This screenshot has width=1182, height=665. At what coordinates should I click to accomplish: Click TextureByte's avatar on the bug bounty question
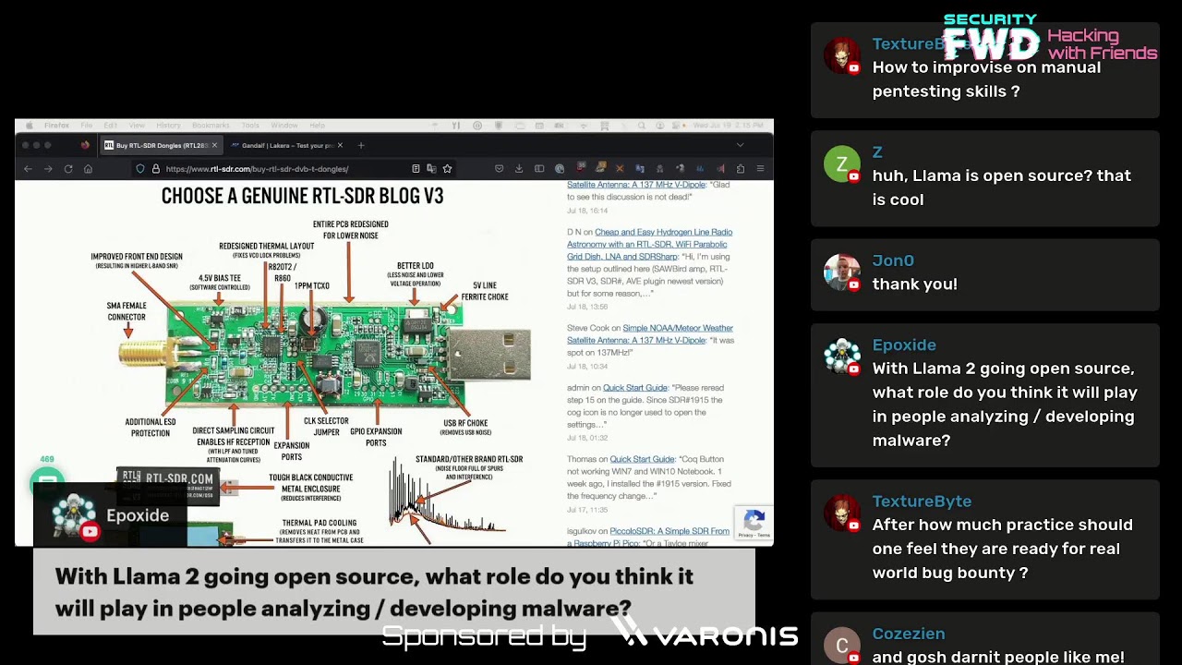point(841,513)
